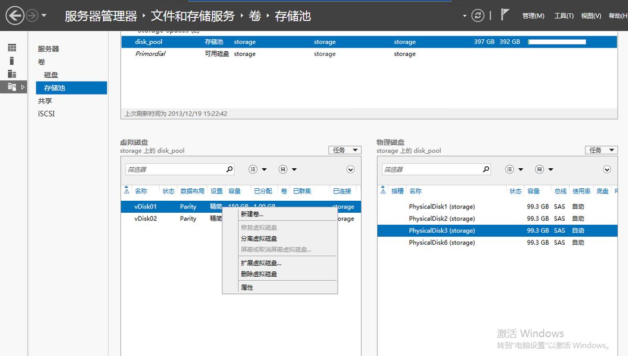The image size is (628, 356).
Task: Open the notifications flag icon
Action: tap(504, 14)
